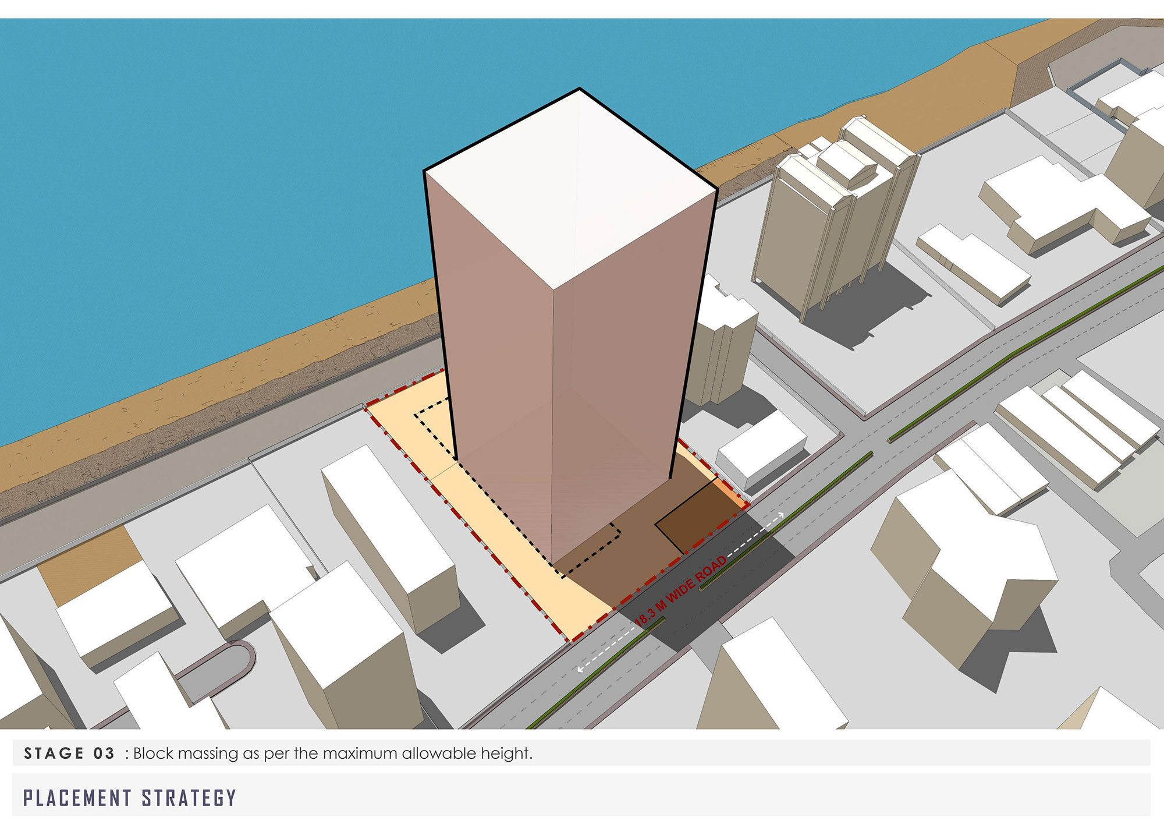Click the 'STAGE 03' caption label

tap(69, 754)
